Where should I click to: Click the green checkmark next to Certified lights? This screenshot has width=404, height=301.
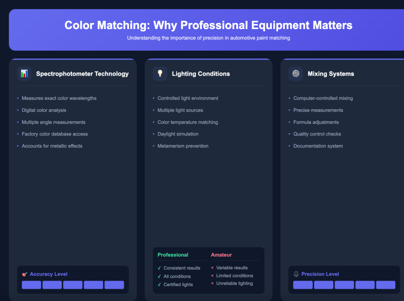coord(159,284)
